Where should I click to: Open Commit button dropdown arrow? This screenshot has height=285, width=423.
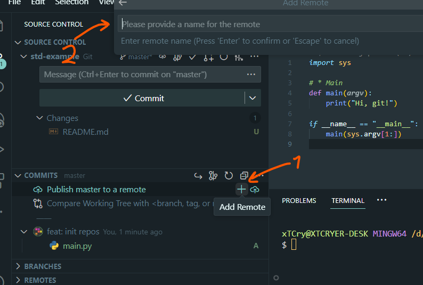pos(253,98)
